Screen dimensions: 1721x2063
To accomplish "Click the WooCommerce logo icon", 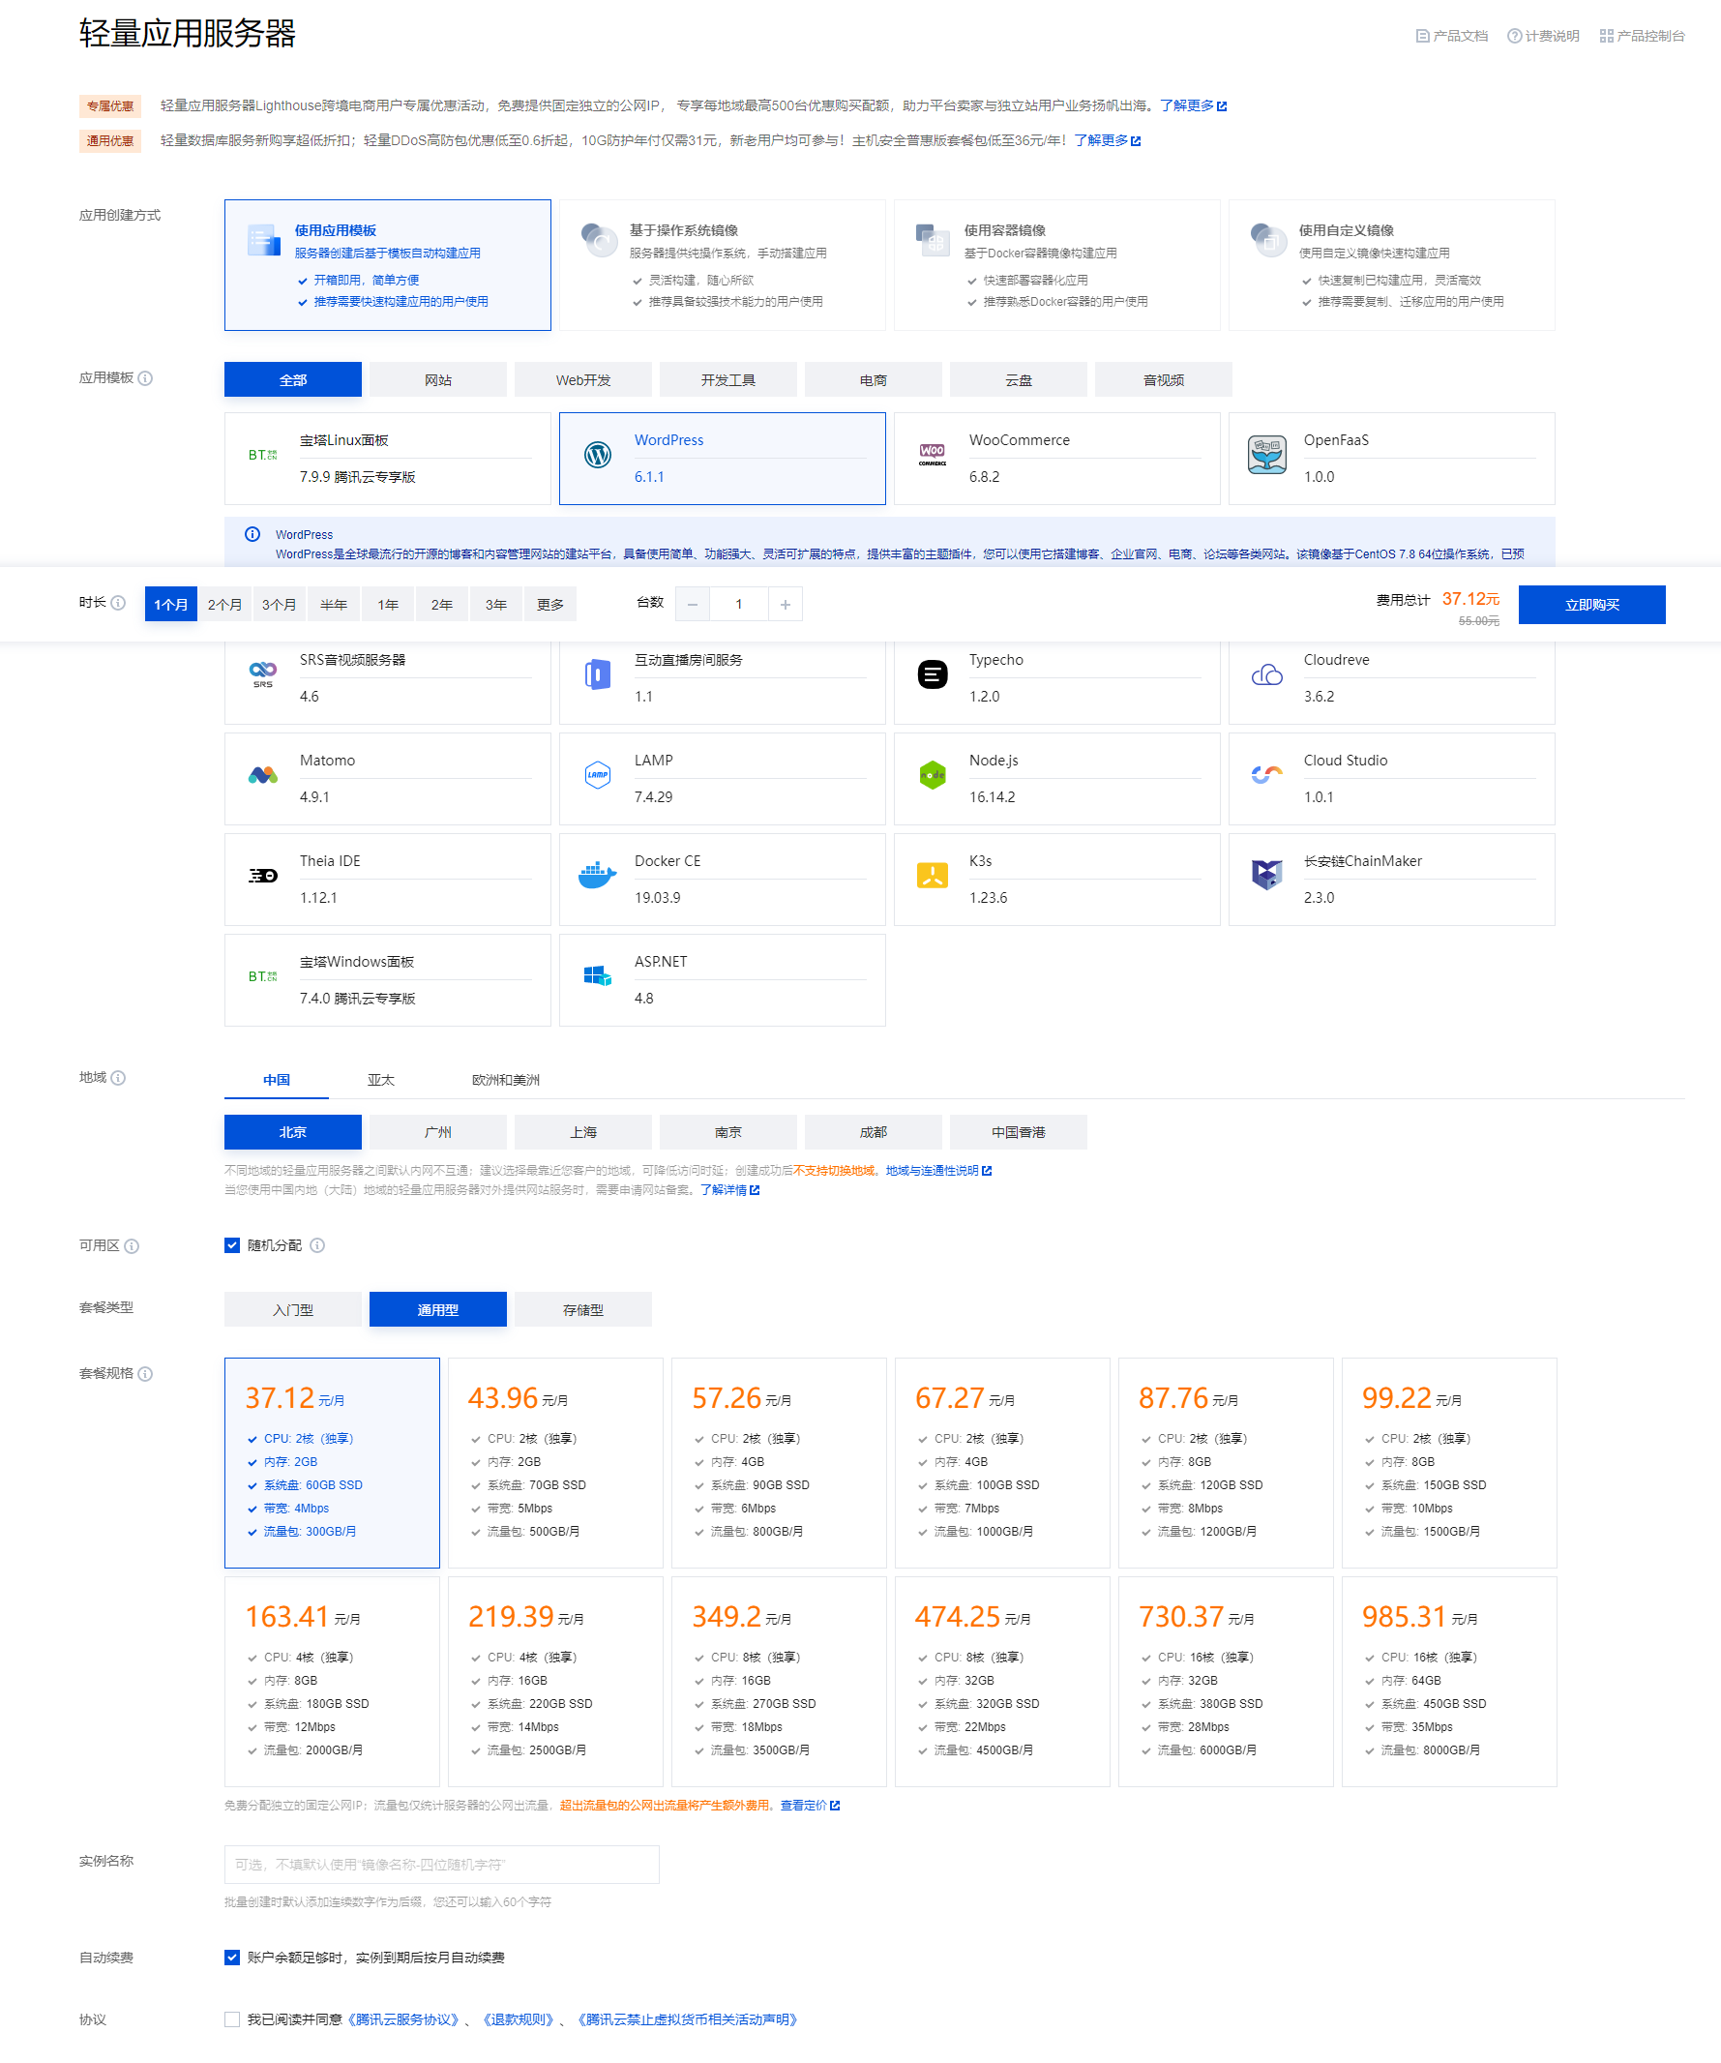I will (933, 455).
